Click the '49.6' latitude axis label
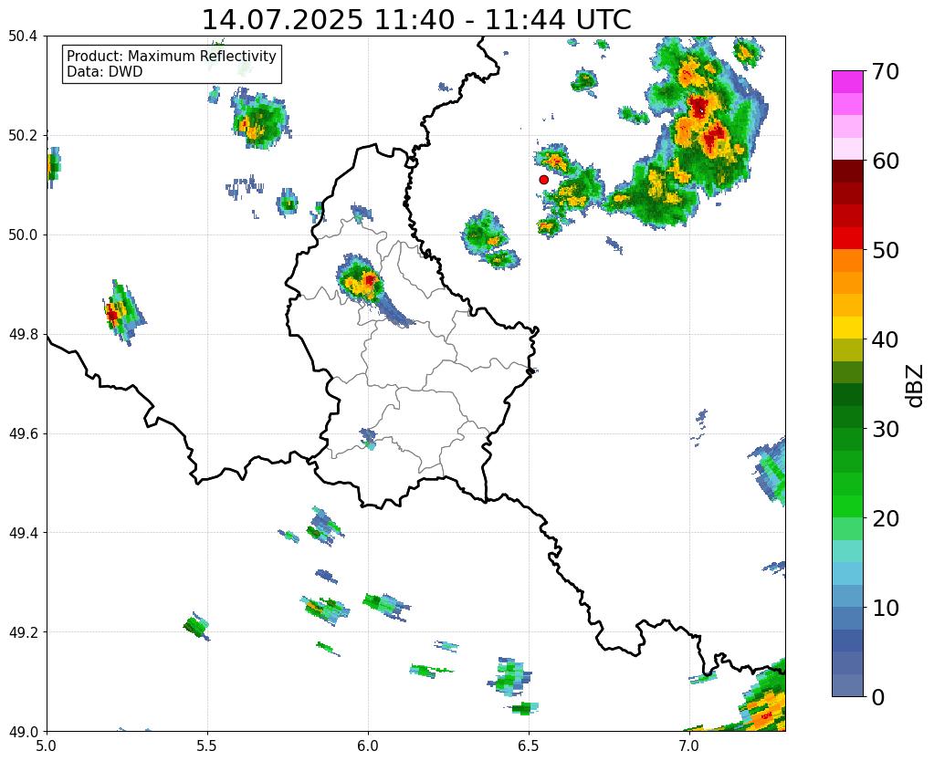This screenshot has width=934, height=761. coord(23,434)
